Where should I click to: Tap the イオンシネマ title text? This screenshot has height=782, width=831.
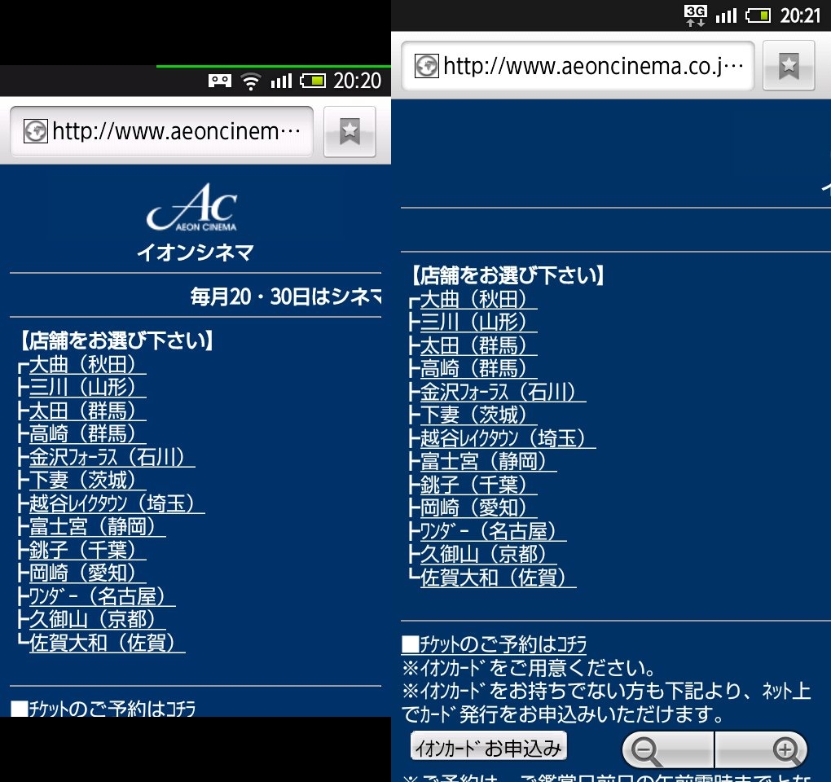coord(196,253)
